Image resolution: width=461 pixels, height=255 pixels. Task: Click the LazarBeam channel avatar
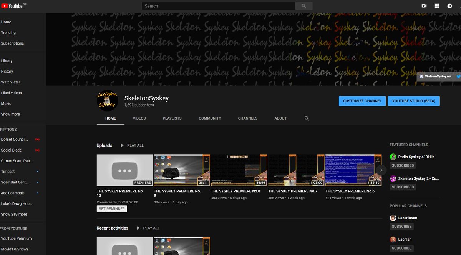[393, 218]
